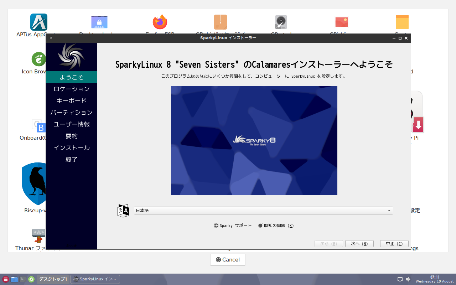456x285 pixels.
Task: Open the GPicView image viewer icon
Action: click(x=342, y=22)
